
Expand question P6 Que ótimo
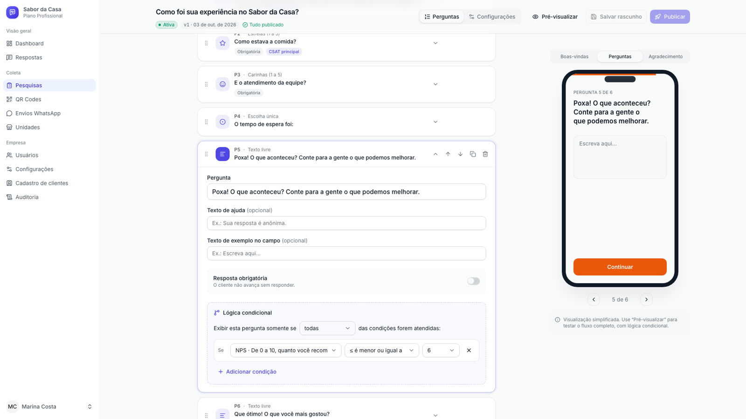click(x=435, y=415)
